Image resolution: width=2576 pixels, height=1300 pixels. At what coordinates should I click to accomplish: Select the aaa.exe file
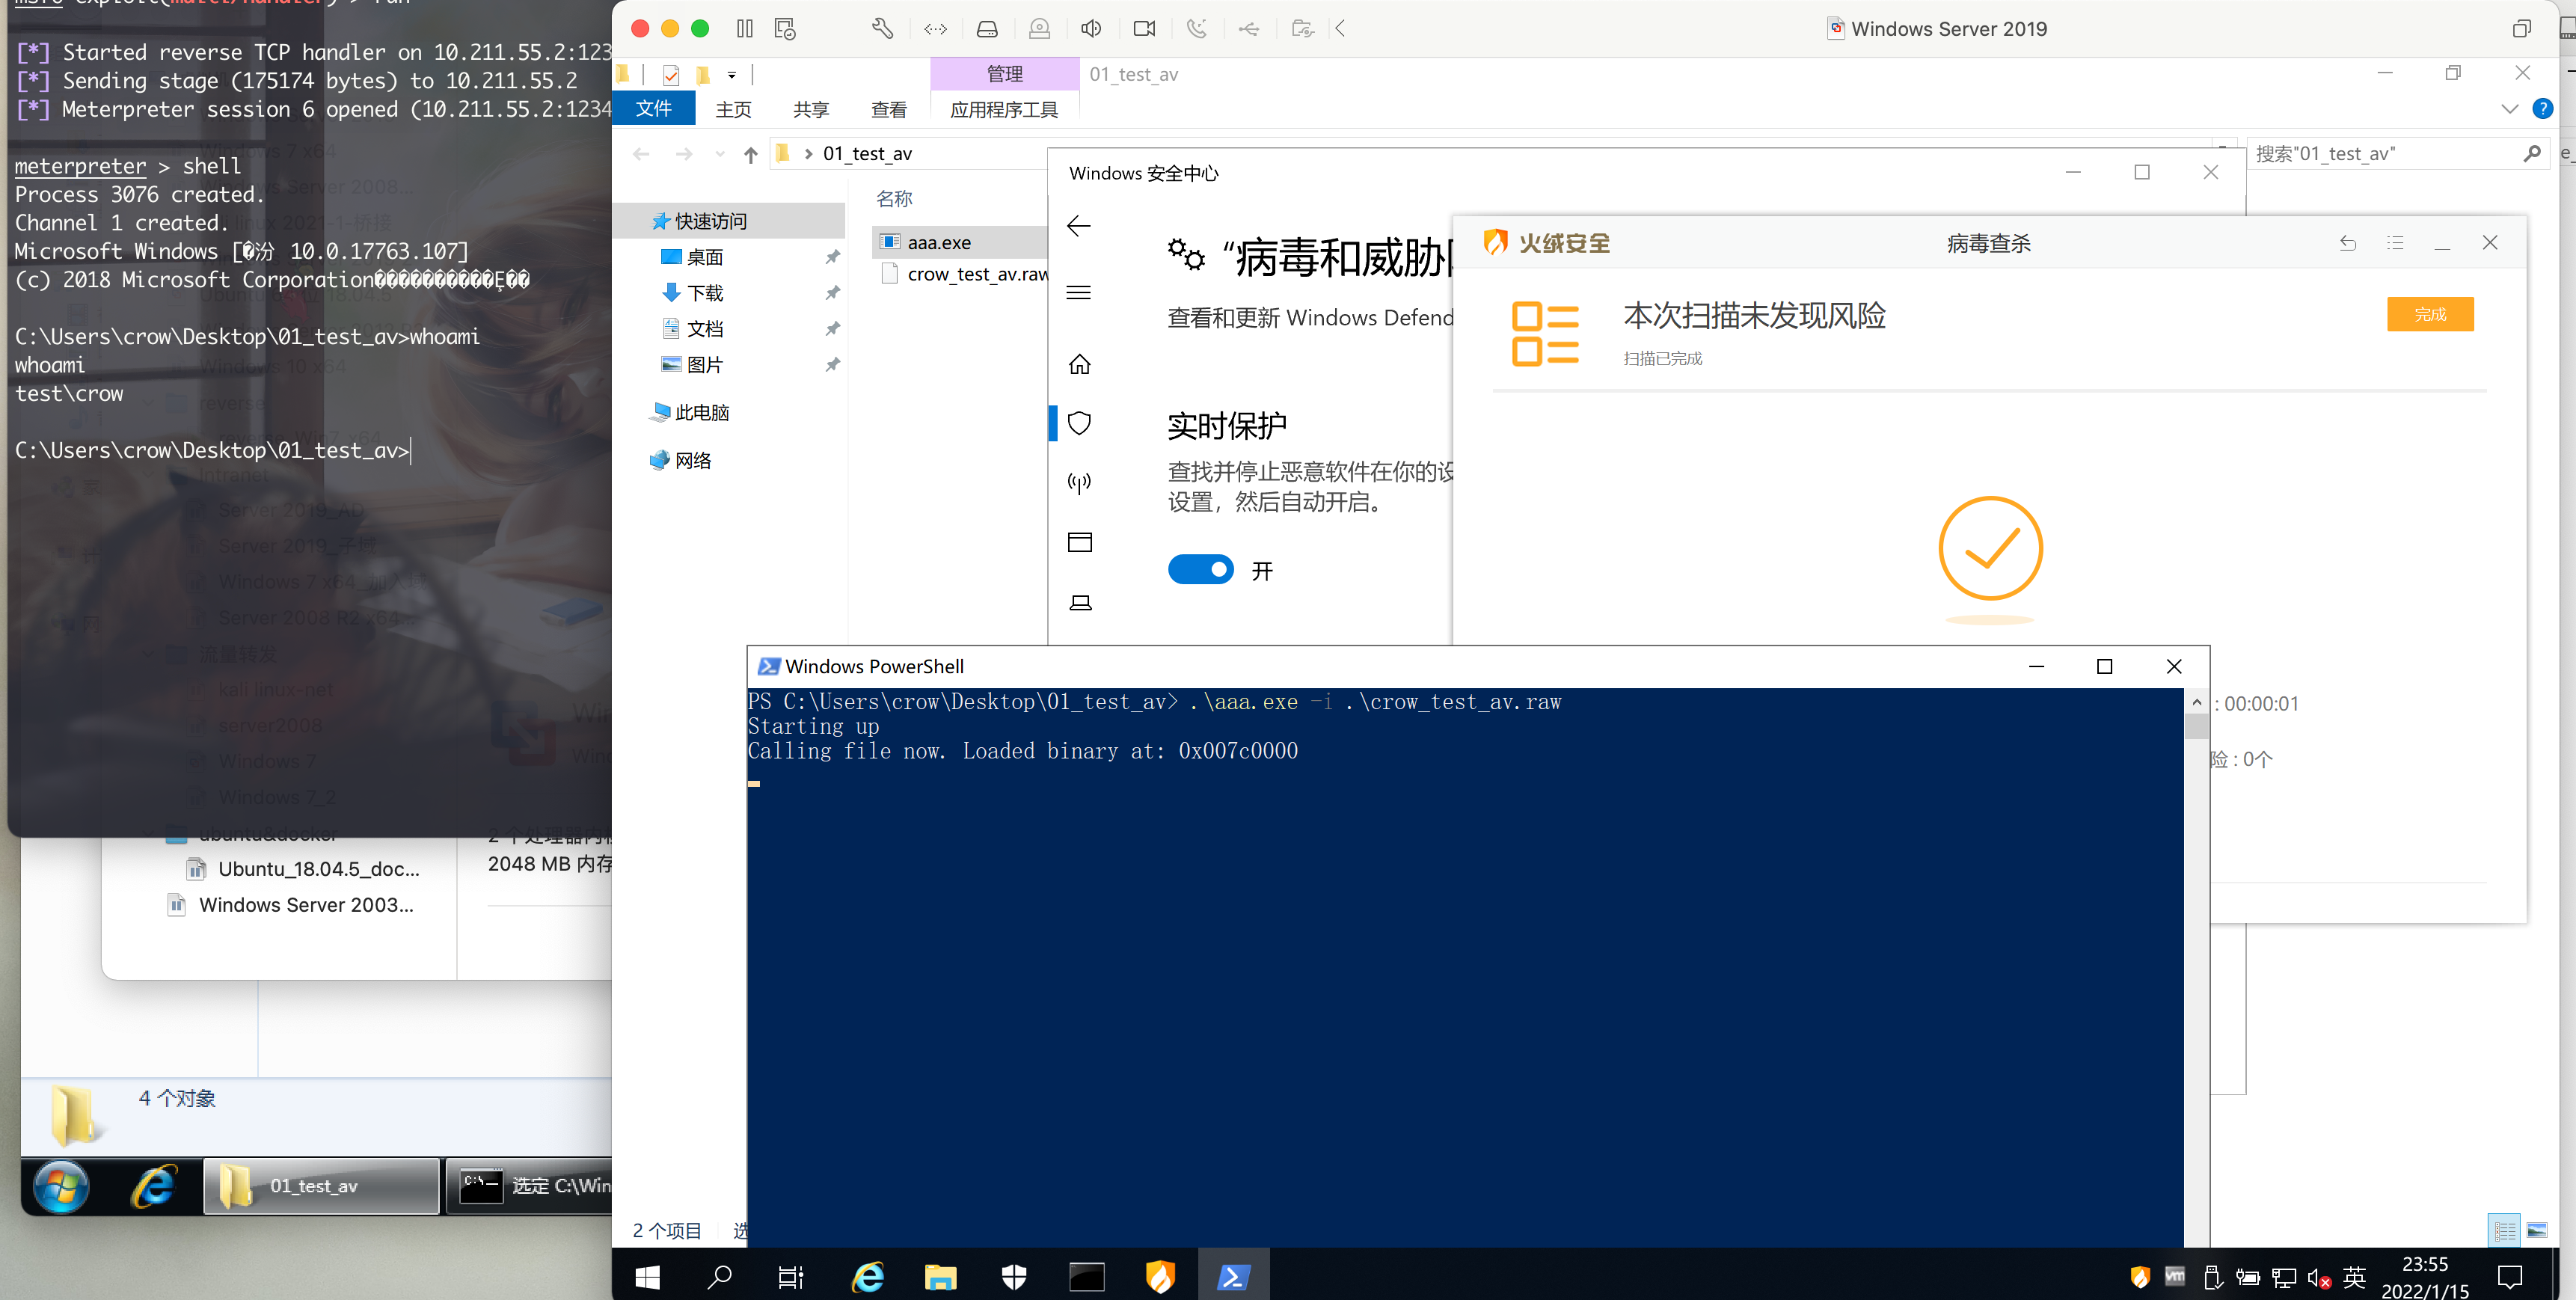(x=938, y=242)
